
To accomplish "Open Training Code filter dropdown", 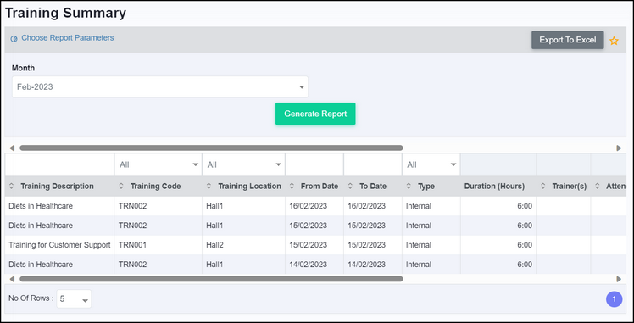I will click(158, 164).
